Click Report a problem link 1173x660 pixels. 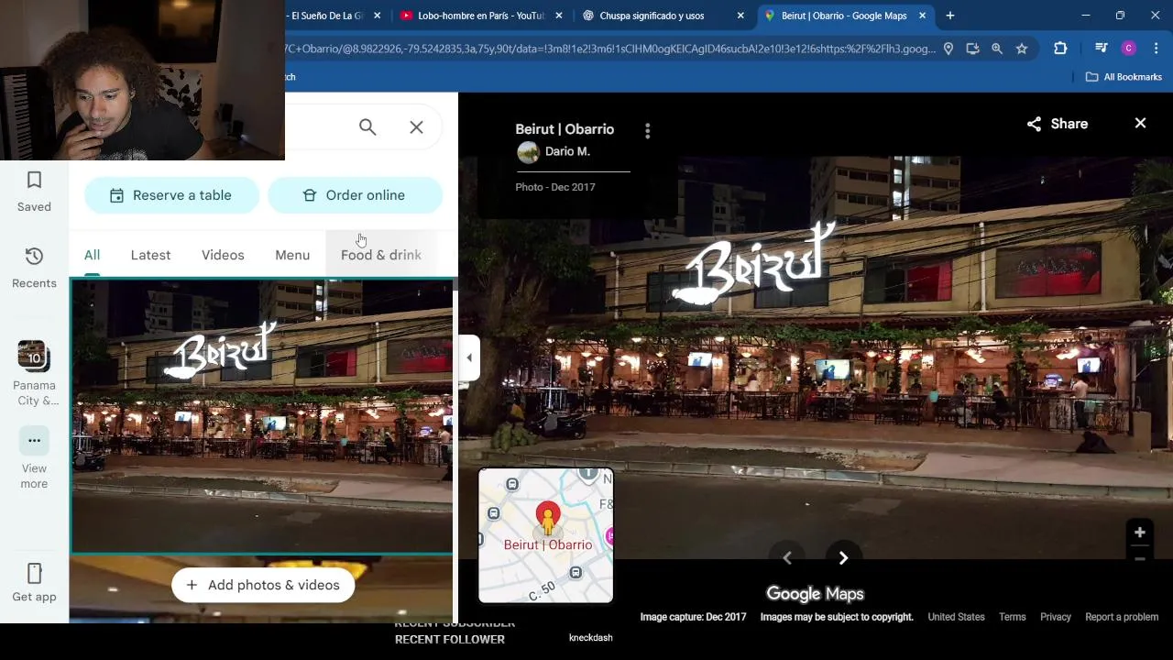click(x=1122, y=617)
